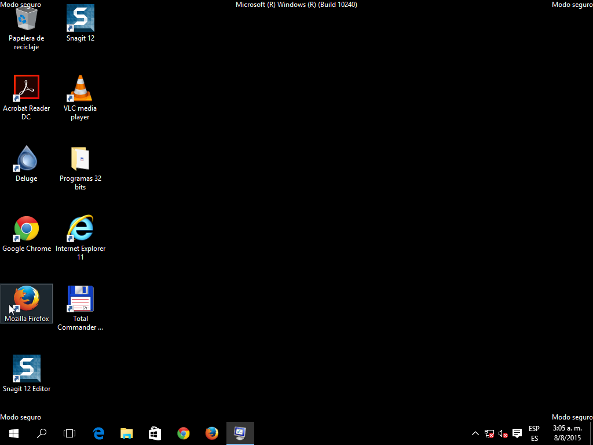Open the taskbar search magnifier
593x445 pixels.
(x=42, y=433)
